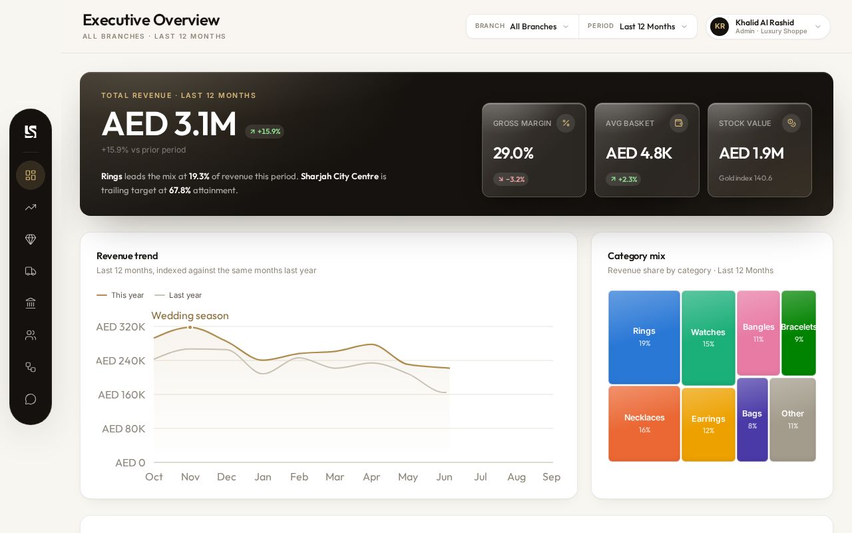This screenshot has width=852, height=533.
Task: Open the diamond gem icon in sidebar
Action: tap(31, 239)
